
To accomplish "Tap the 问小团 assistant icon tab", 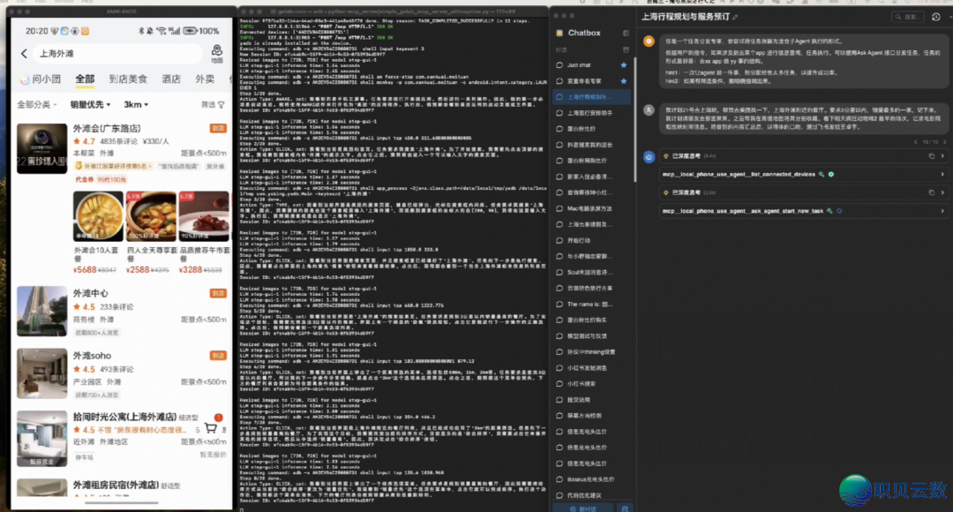I will point(40,79).
